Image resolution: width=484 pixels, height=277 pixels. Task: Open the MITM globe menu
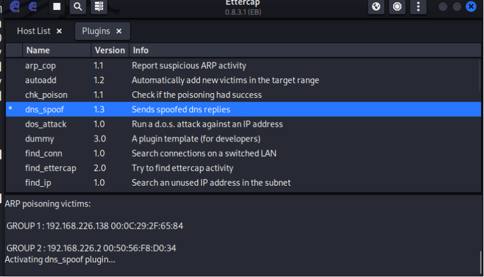coord(376,6)
